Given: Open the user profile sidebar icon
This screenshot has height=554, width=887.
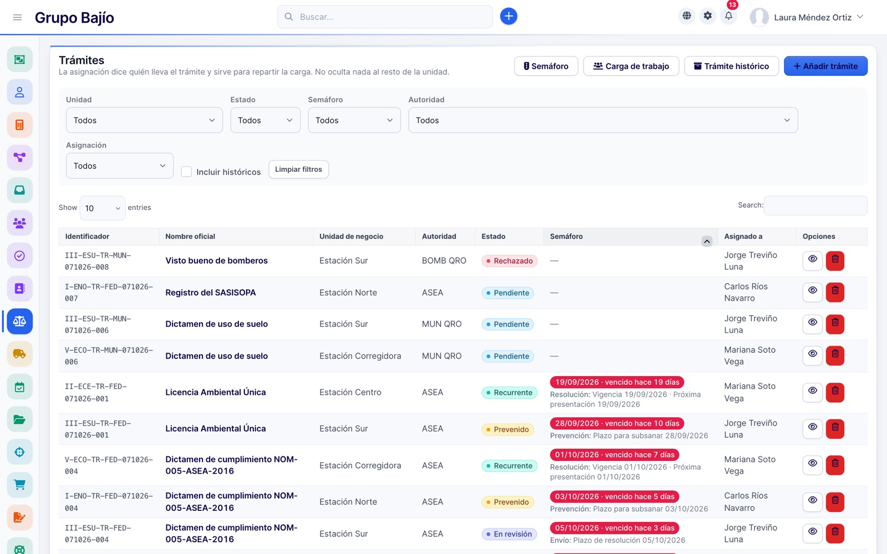Looking at the screenshot, I should click(x=19, y=92).
